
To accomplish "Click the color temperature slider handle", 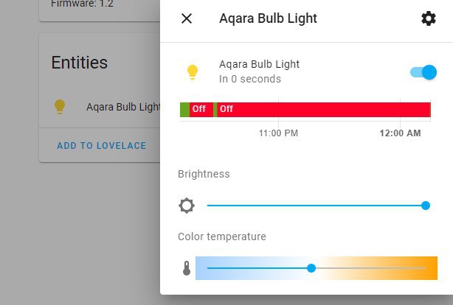I will tap(311, 268).
